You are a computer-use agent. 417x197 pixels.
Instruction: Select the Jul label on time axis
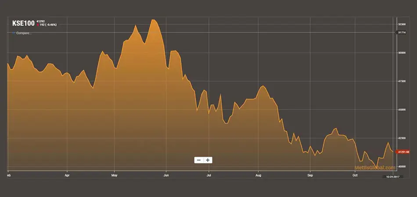point(209,174)
